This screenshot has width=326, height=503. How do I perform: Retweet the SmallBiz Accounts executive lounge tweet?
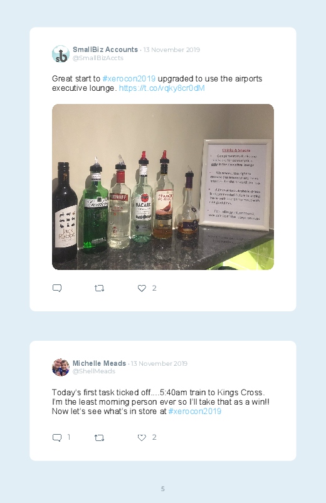click(99, 288)
